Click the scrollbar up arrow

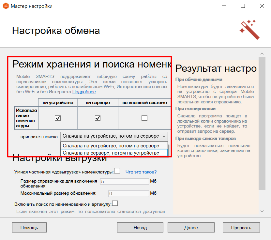[262, 54]
